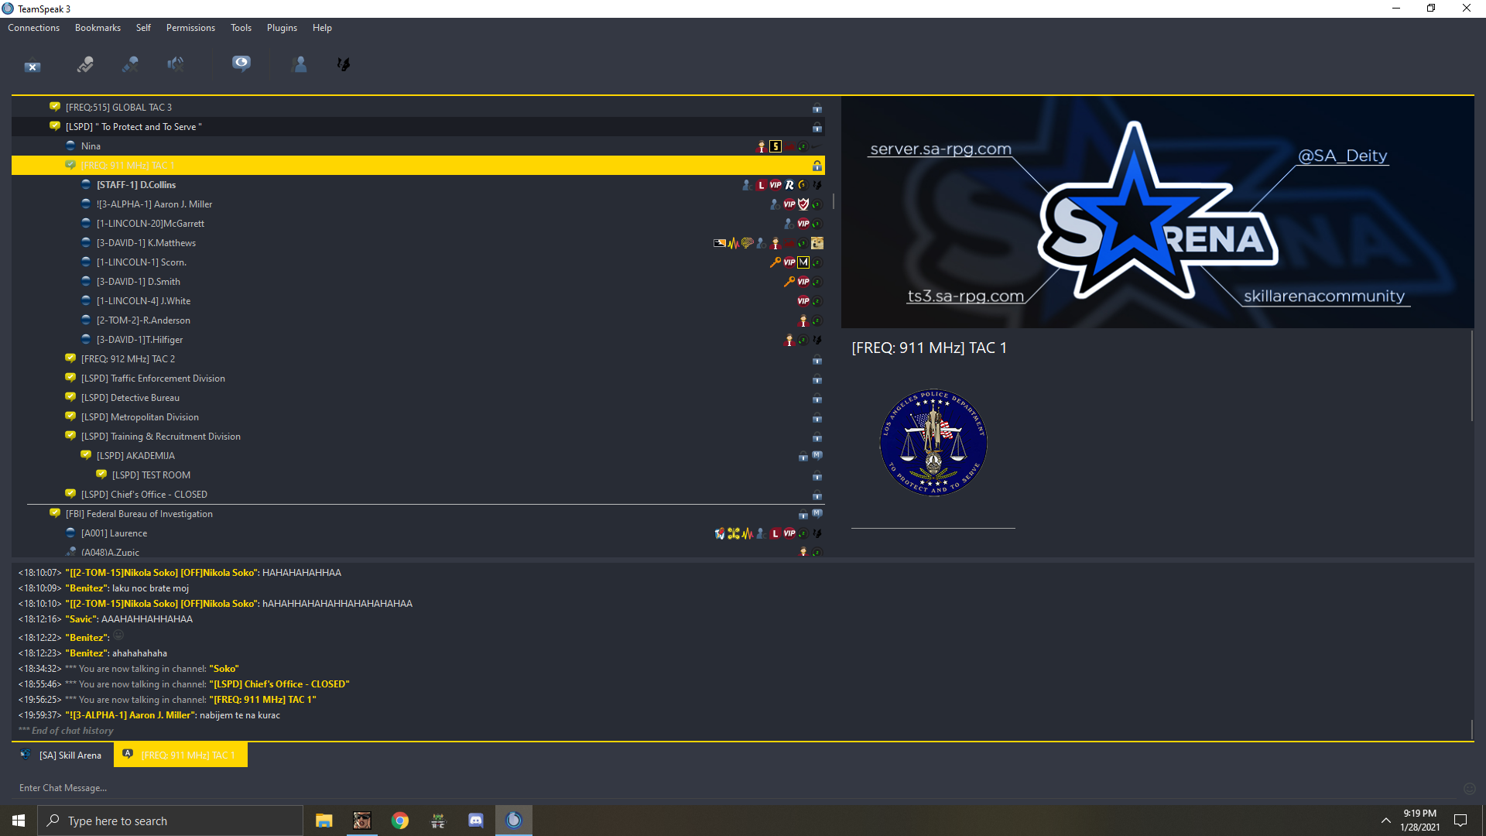Click the Los Angeles Police Department logo image
The width and height of the screenshot is (1486, 836).
point(933,443)
